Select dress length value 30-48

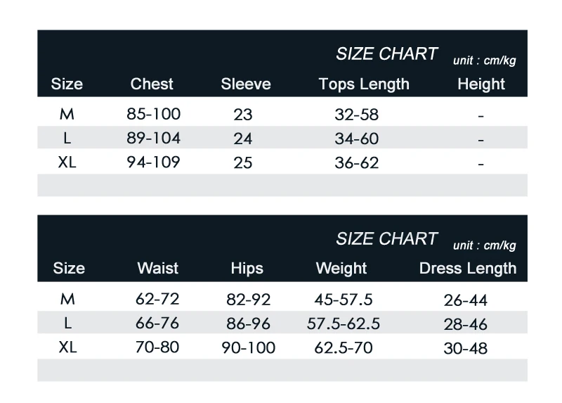(x=466, y=348)
